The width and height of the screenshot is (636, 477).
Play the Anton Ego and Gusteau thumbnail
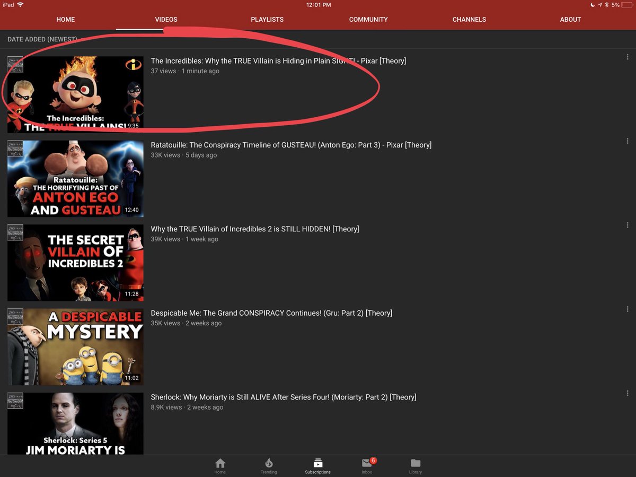click(x=75, y=179)
